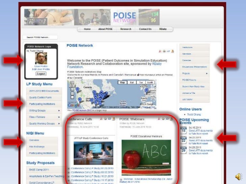246x184 pixels.
Task: Open Upload a File menu item
Action: 194,93
